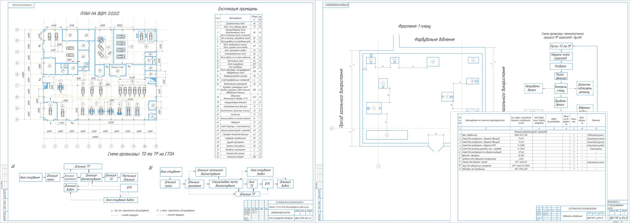Select the 'Придатні деталі' process block
The image size is (630, 223).
(x=561, y=103)
